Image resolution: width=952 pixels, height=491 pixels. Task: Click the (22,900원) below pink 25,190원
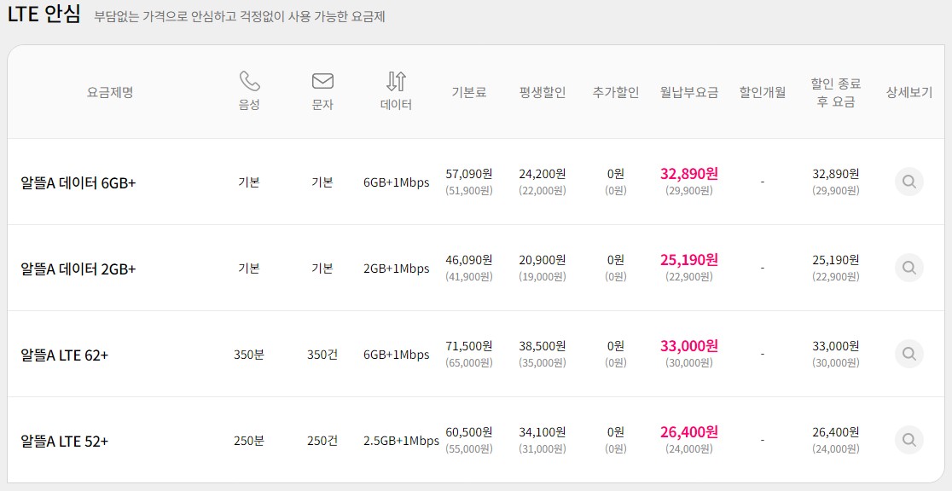[689, 277]
